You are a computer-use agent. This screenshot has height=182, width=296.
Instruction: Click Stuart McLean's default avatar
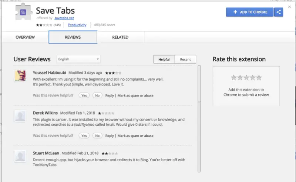tap(20, 156)
